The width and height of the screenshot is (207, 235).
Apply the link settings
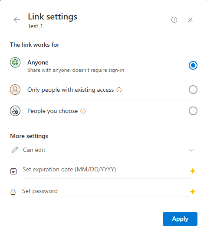180,219
